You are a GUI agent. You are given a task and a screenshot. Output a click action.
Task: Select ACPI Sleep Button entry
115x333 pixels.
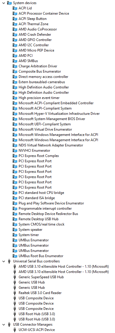coord(33,19)
